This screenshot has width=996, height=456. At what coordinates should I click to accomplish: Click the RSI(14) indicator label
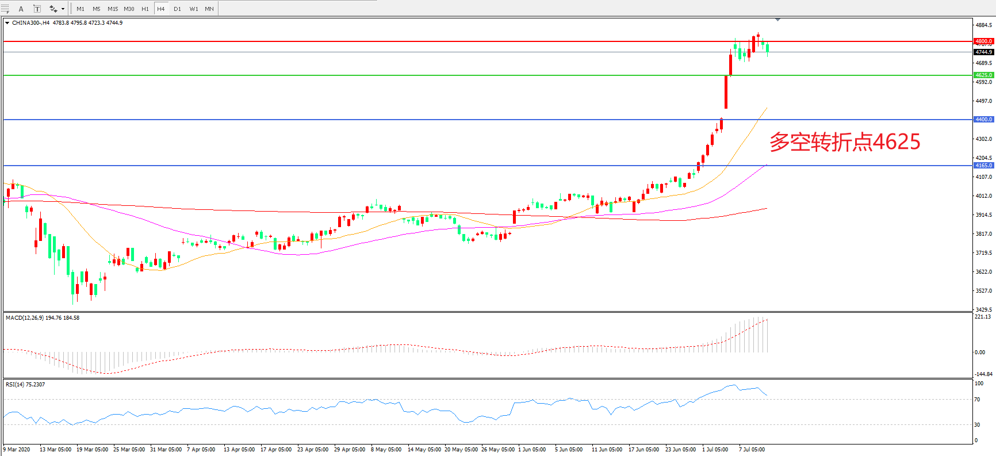coord(25,384)
